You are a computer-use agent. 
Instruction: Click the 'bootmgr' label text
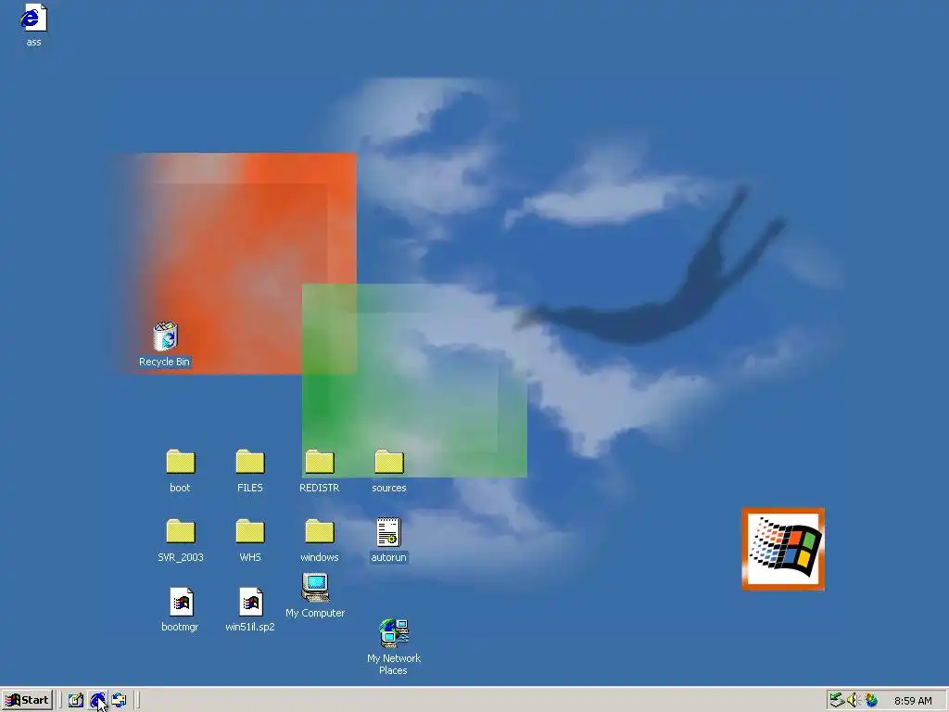point(180,627)
